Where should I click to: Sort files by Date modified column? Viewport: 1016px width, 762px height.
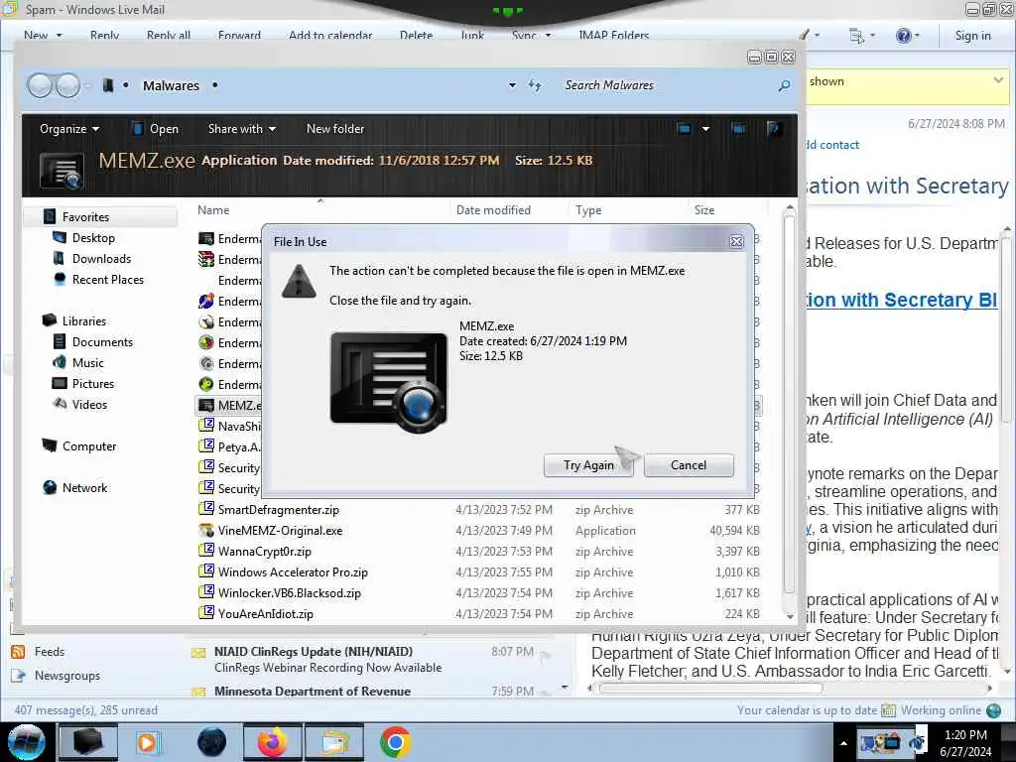pyautogui.click(x=493, y=210)
